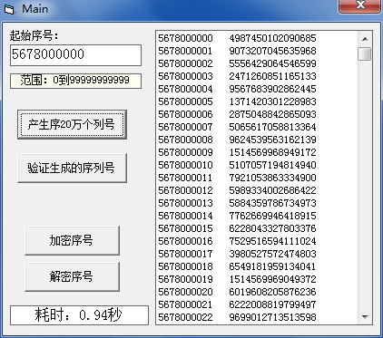Select list row 5678000013
Image resolution: width=383 pixels, height=338 pixels.
256,203
